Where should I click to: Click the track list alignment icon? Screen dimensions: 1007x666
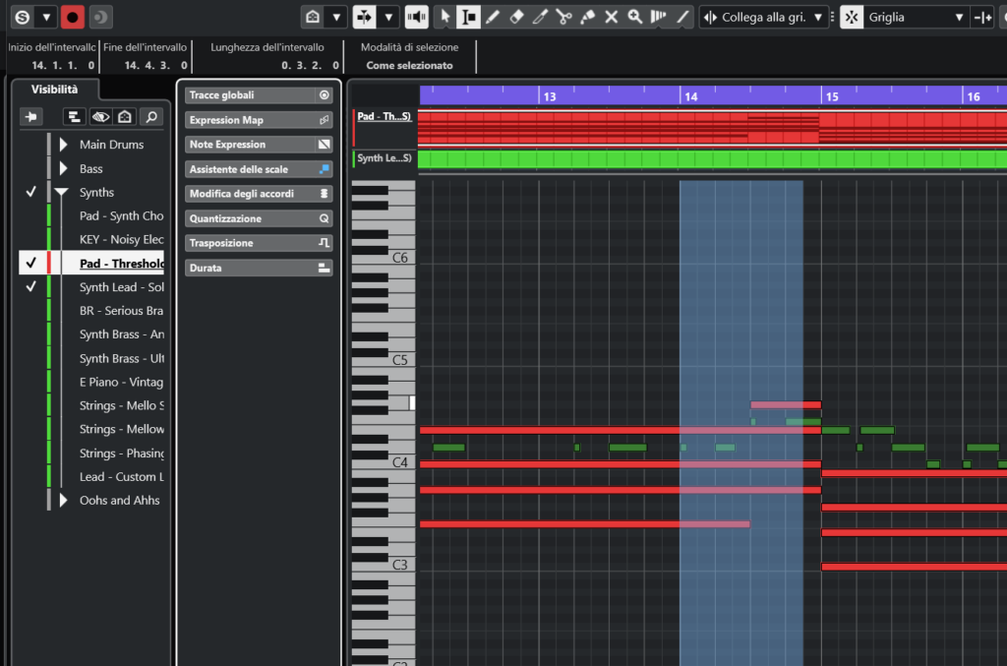pos(75,117)
